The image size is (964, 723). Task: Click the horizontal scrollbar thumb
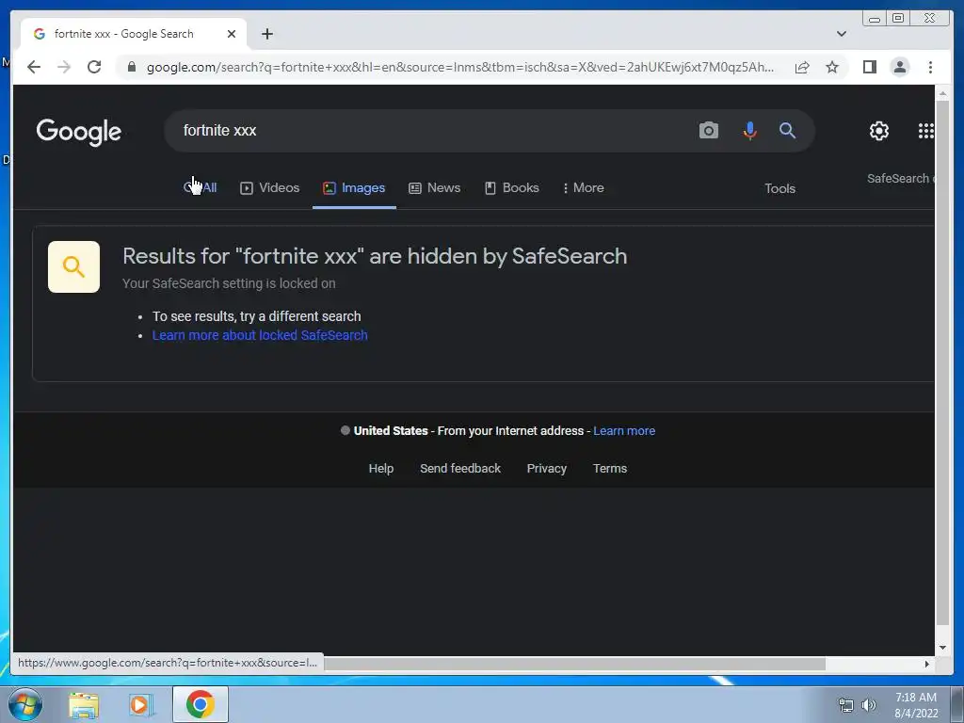click(x=575, y=664)
